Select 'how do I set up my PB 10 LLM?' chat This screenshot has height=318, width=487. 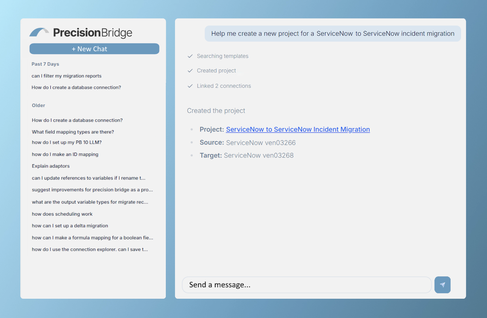click(67, 142)
